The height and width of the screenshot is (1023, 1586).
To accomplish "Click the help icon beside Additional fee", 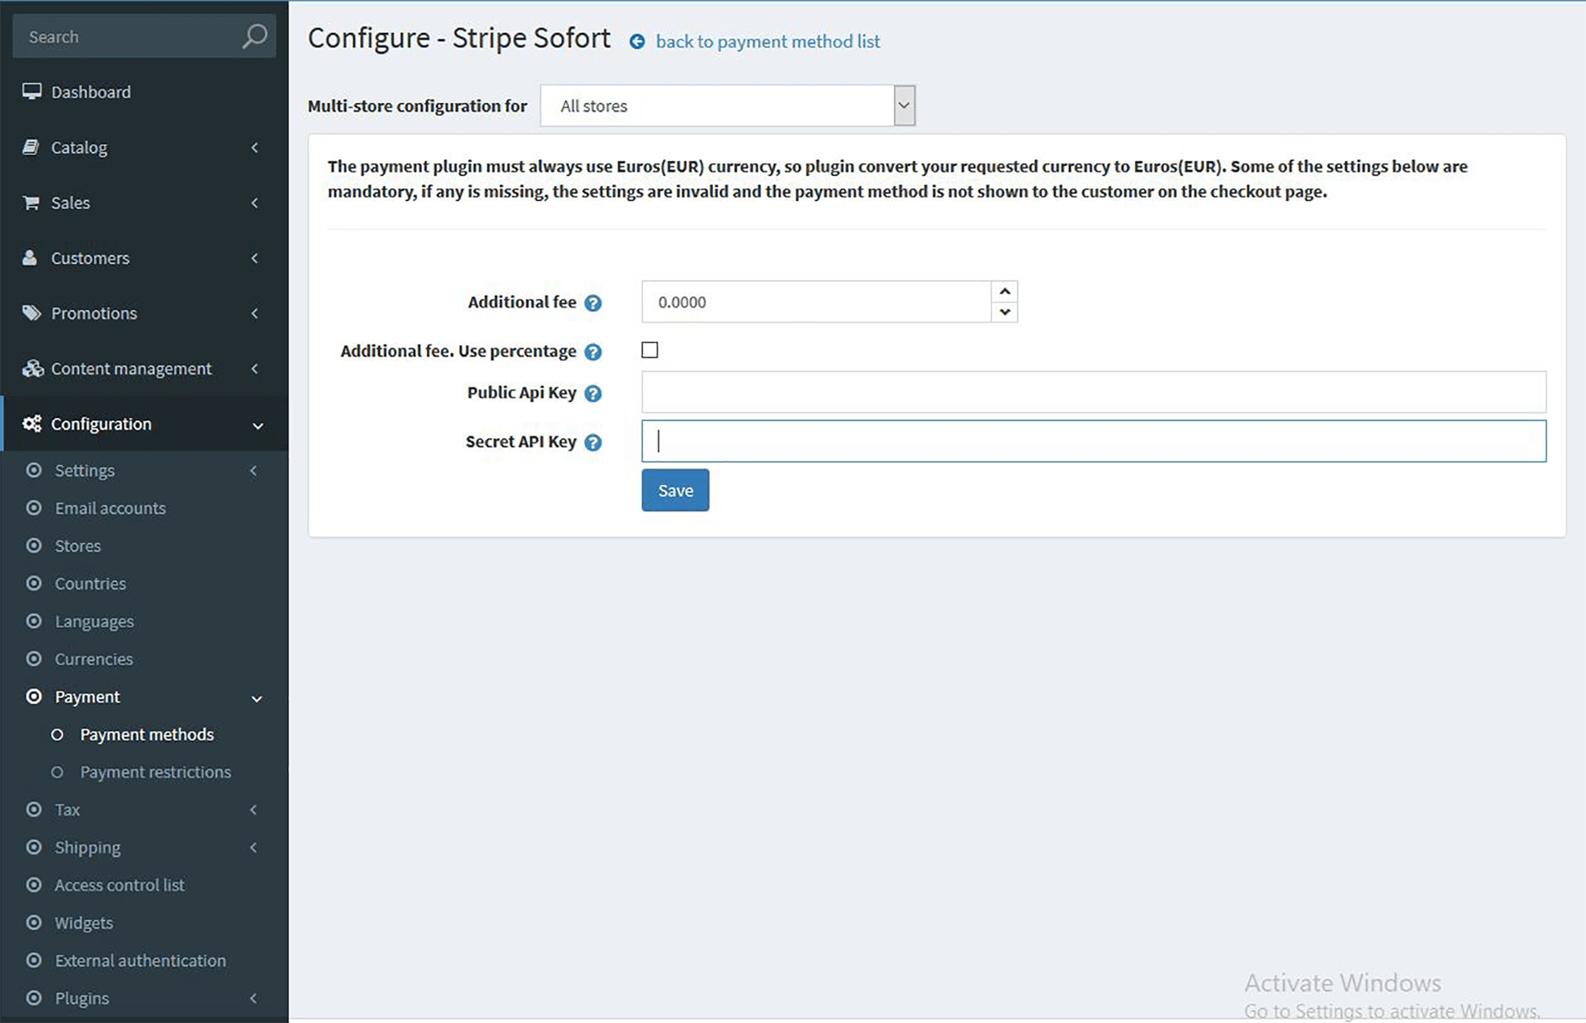I will 592,303.
